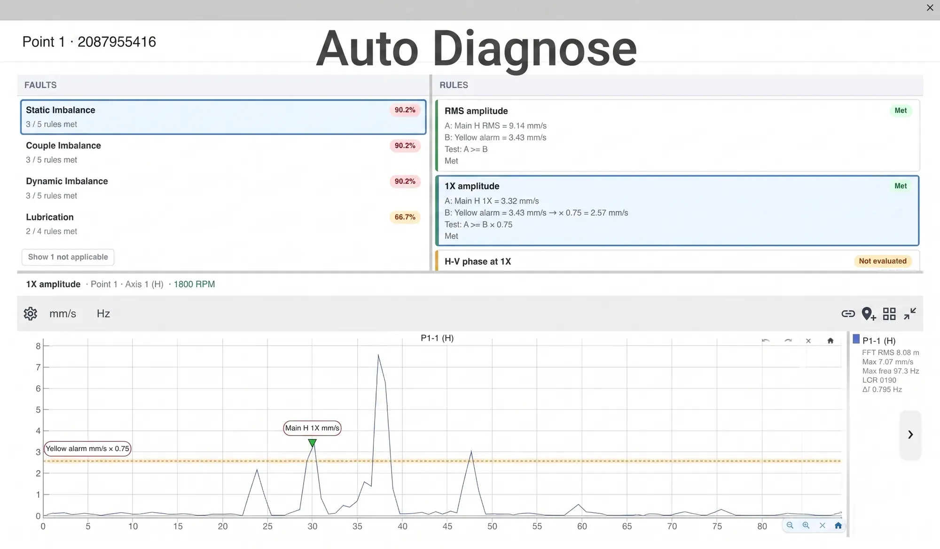Click the Max 7.07 mm/s legend value
Viewport: 940px width, 549px height.
tap(887, 362)
